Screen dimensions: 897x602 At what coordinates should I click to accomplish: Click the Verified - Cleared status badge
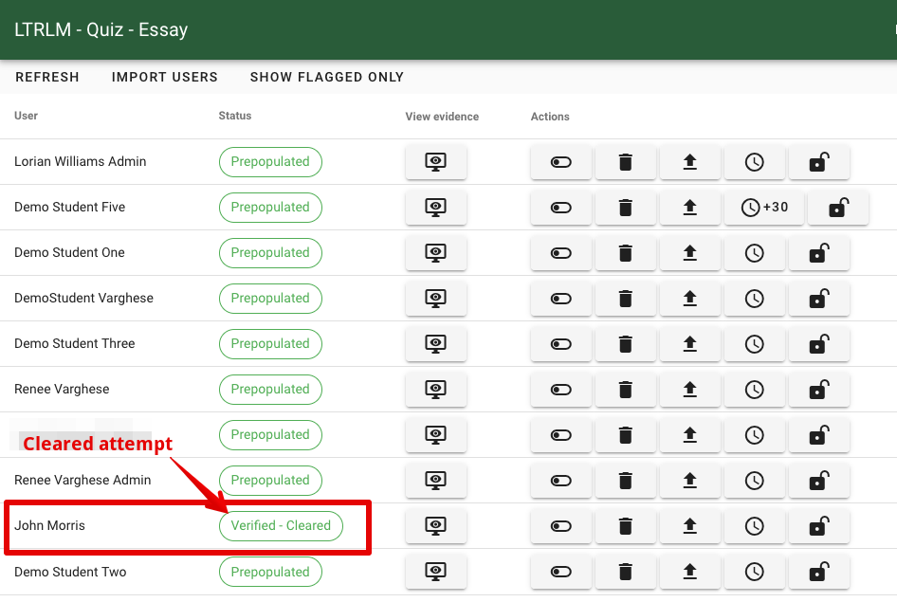[281, 526]
